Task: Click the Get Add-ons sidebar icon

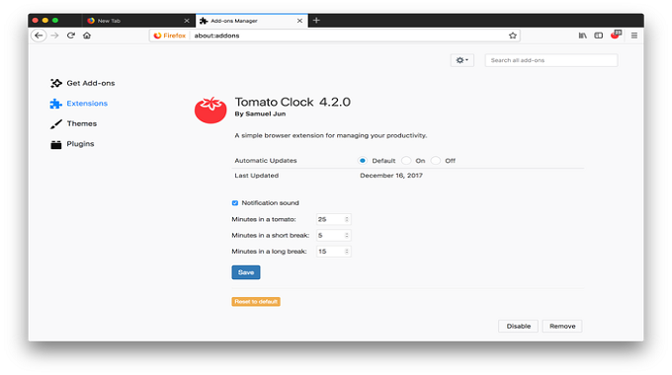Action: [x=55, y=83]
